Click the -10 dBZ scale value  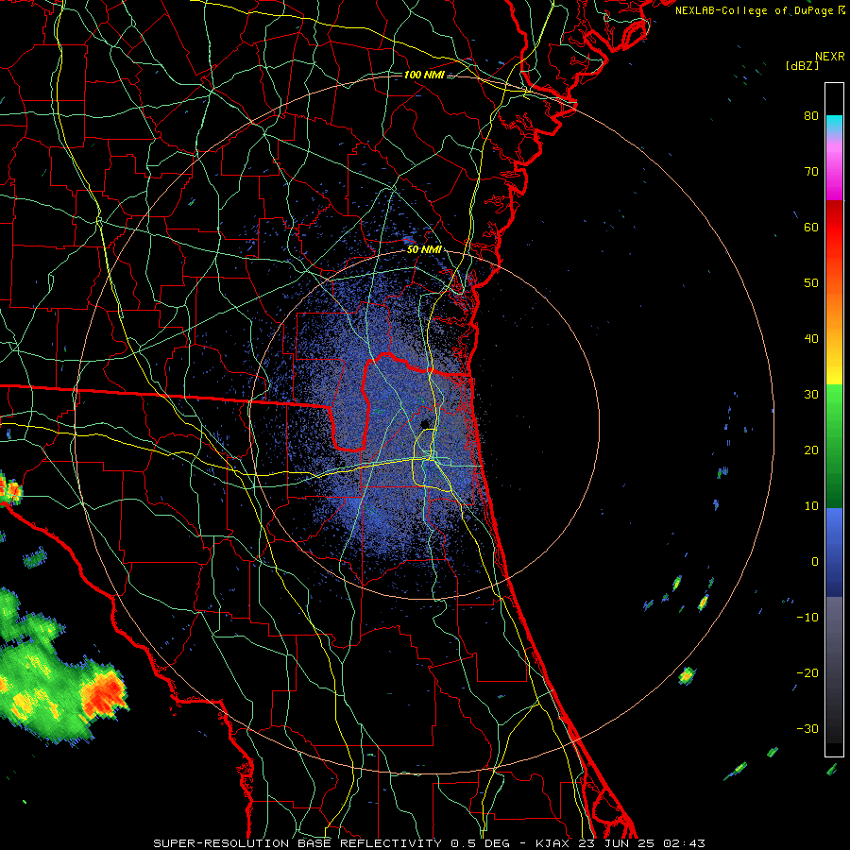click(x=807, y=618)
